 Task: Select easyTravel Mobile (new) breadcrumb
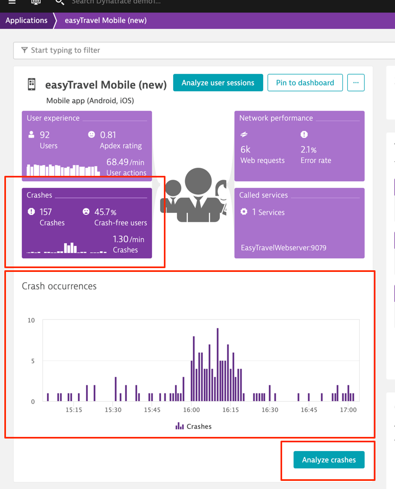pos(105,21)
